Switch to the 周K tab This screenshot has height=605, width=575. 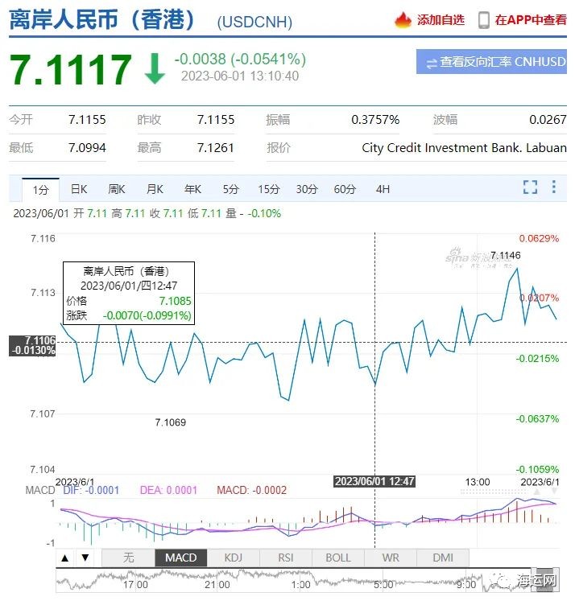pos(117,189)
